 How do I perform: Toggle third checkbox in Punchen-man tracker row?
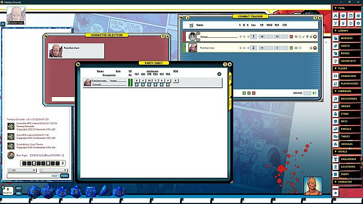point(248,48)
